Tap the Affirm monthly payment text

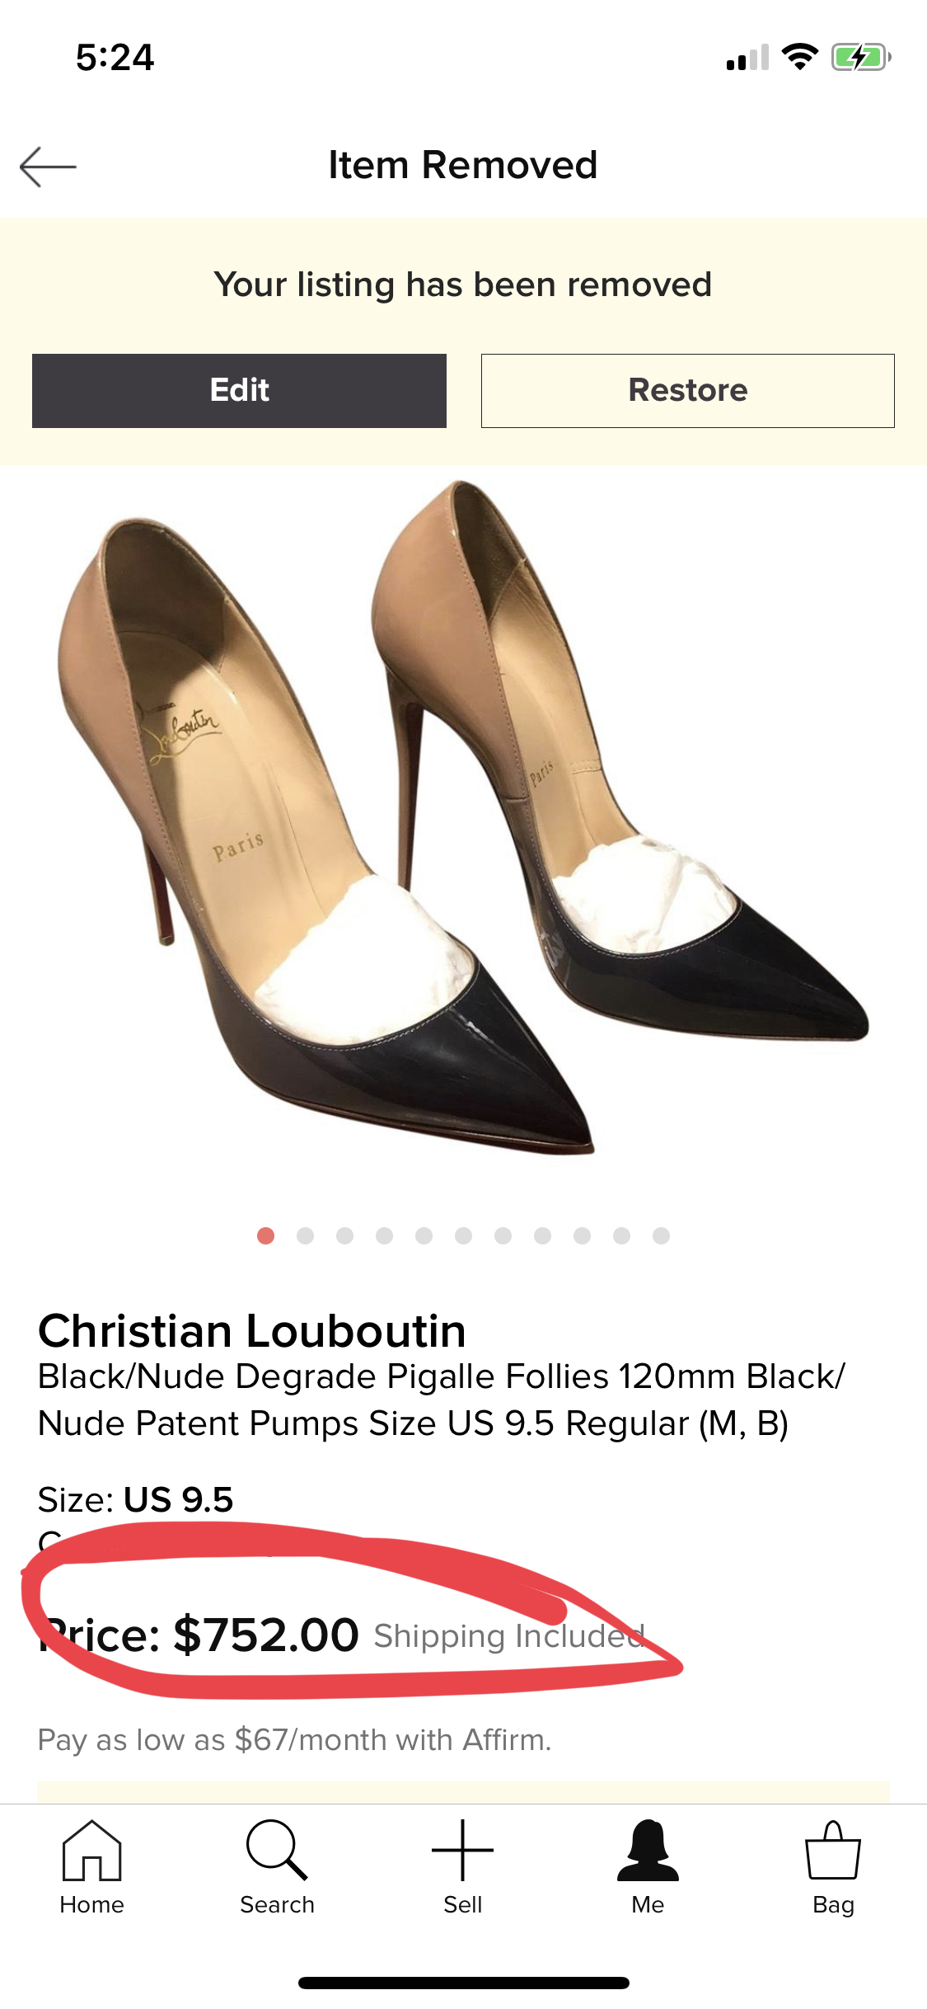[x=294, y=1740]
